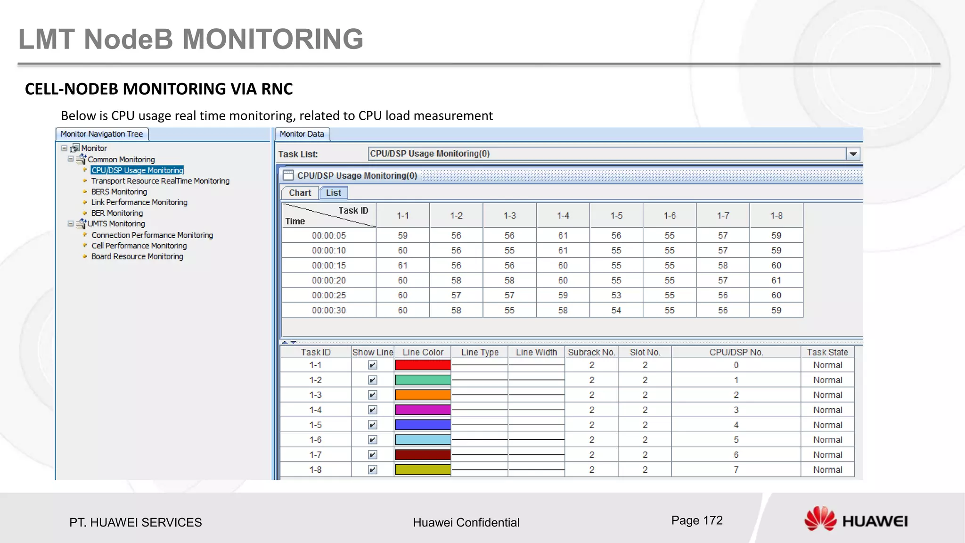Select CPU/DSP Usage Monitoring tree item

click(x=137, y=170)
